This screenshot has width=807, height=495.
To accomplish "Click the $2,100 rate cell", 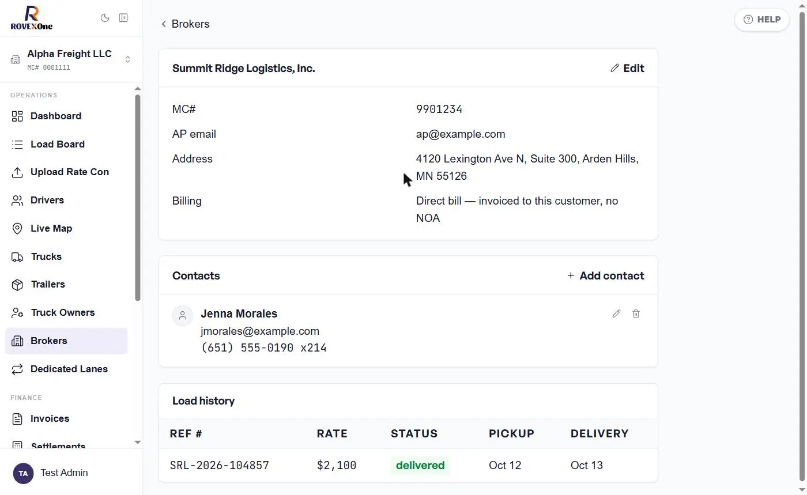I will coord(337,465).
